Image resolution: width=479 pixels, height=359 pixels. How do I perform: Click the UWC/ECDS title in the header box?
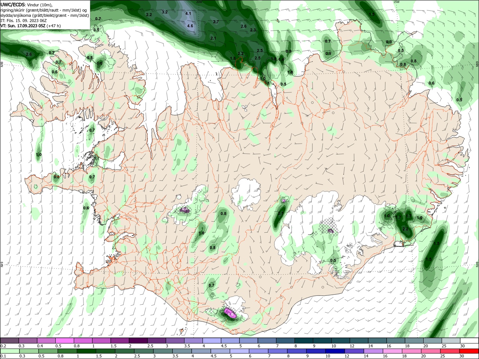(x=13, y=4)
